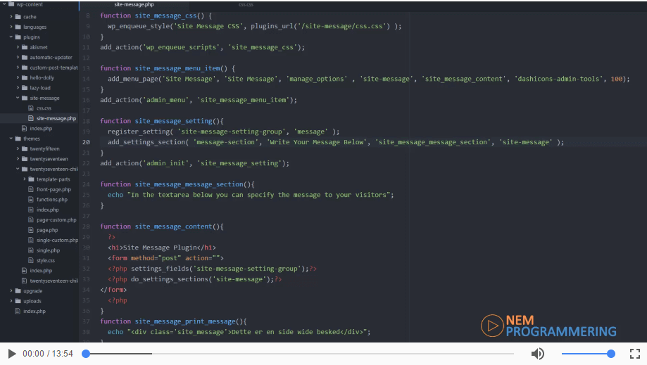Collapse the wp-content root folder
The height and width of the screenshot is (365, 647).
4,4
